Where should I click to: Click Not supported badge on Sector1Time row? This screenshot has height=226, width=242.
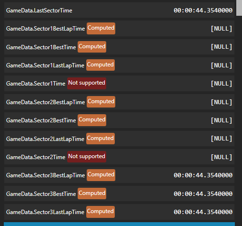[x=87, y=83]
